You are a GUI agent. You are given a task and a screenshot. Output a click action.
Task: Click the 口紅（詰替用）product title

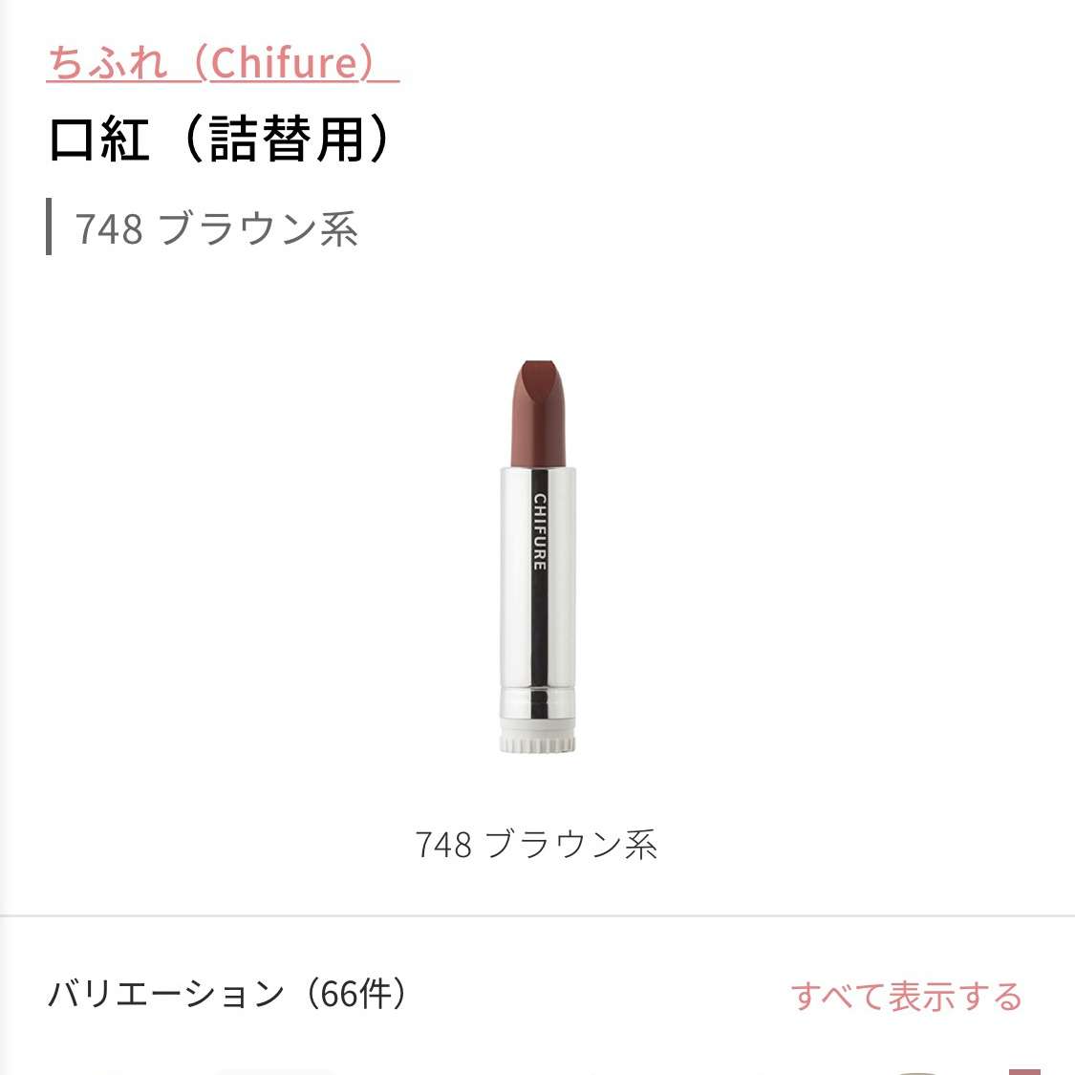pyautogui.click(x=221, y=140)
